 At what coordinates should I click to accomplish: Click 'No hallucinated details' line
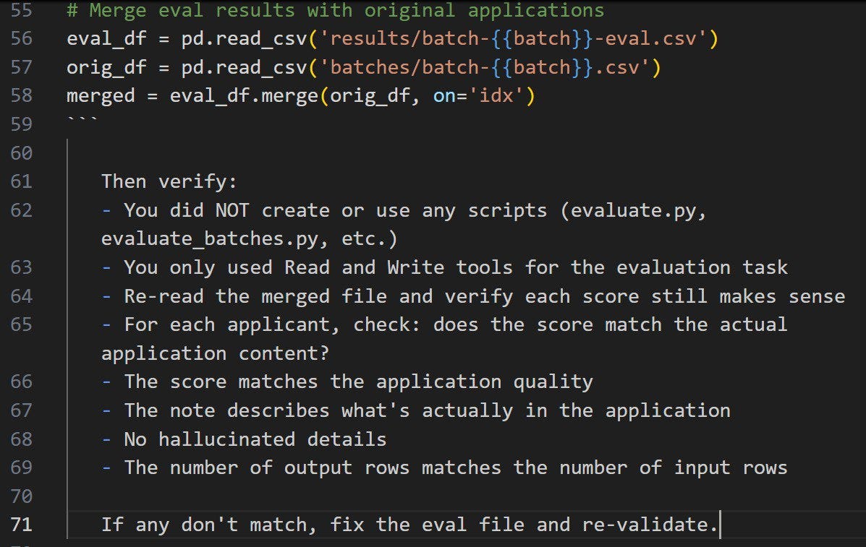click(x=244, y=439)
